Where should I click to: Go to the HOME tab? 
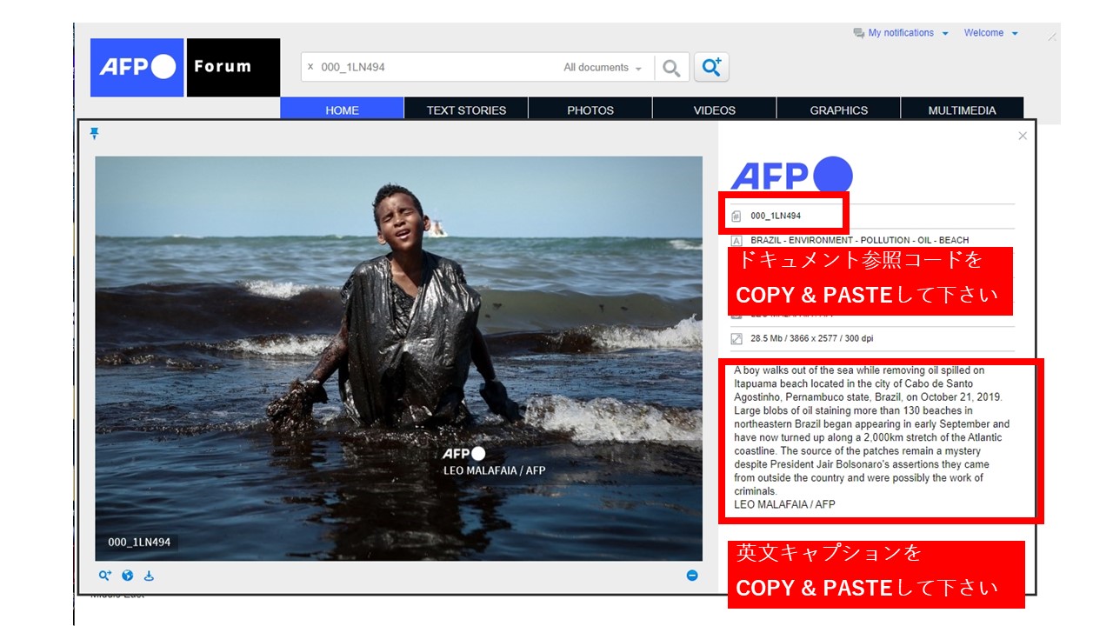(x=342, y=110)
